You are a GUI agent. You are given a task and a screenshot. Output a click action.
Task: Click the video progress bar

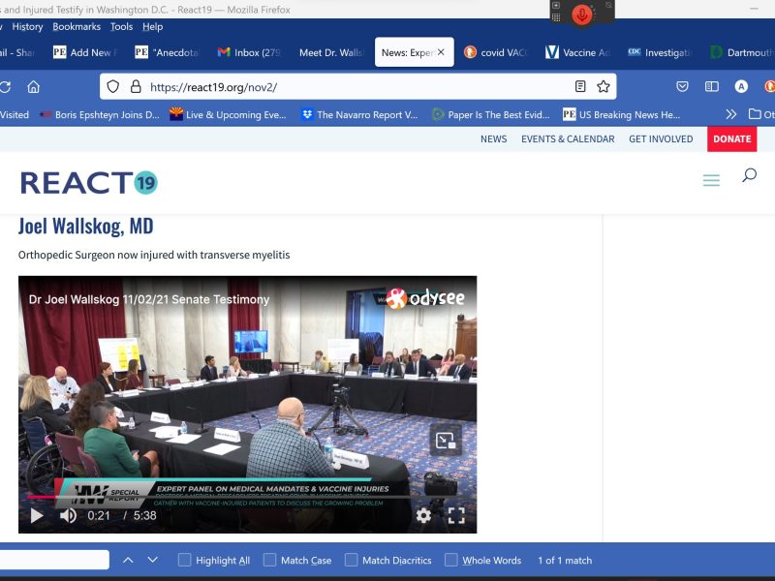click(242, 497)
